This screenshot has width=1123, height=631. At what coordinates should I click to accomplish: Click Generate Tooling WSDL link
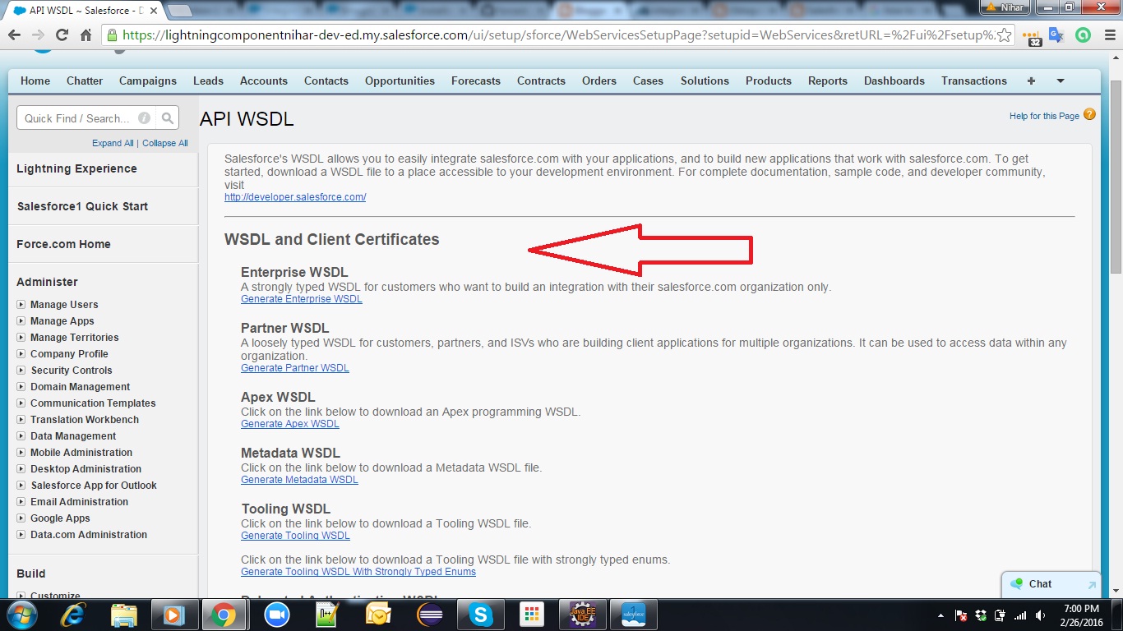point(295,536)
